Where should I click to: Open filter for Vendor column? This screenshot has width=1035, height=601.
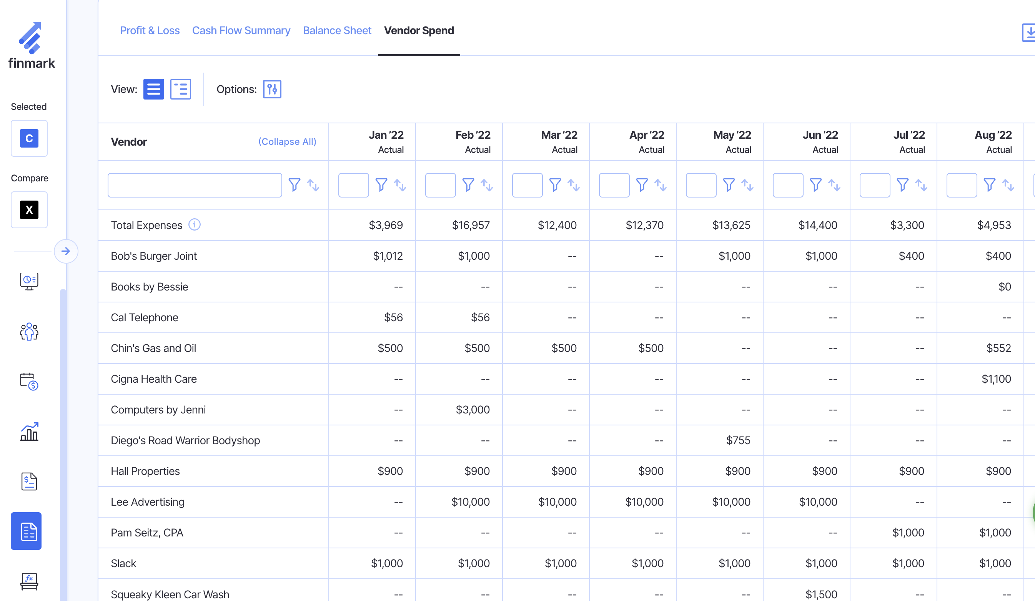[x=294, y=185]
